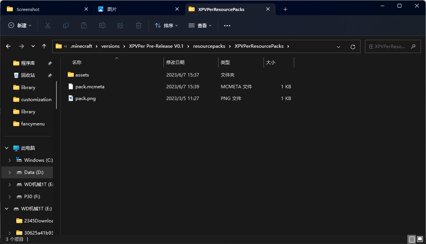The image size is (426, 244).
Task: Click the navigation pane scrollbar
Action: 56,95
